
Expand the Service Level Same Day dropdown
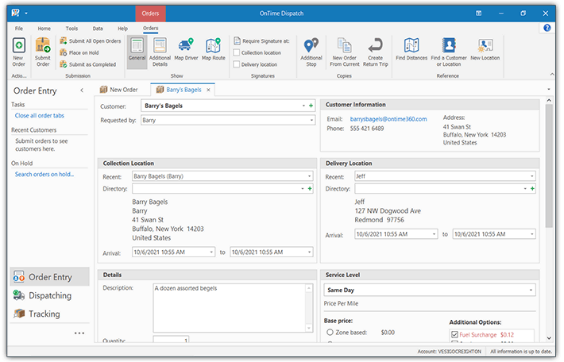point(531,290)
